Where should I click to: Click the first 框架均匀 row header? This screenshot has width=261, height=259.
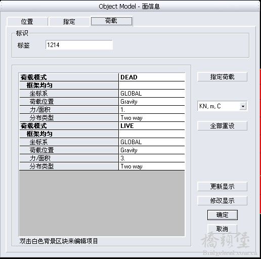coord(69,85)
